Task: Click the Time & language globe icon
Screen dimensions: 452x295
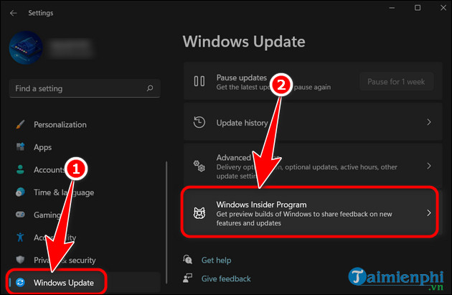Action: coord(20,192)
